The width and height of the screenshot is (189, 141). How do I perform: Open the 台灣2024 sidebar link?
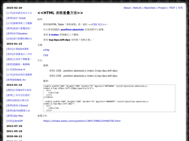(x=17, y=49)
